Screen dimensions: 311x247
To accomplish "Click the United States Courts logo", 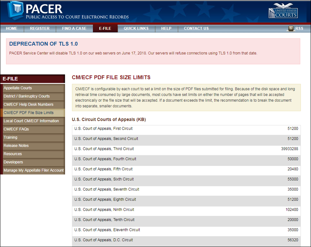I will coord(283,11).
